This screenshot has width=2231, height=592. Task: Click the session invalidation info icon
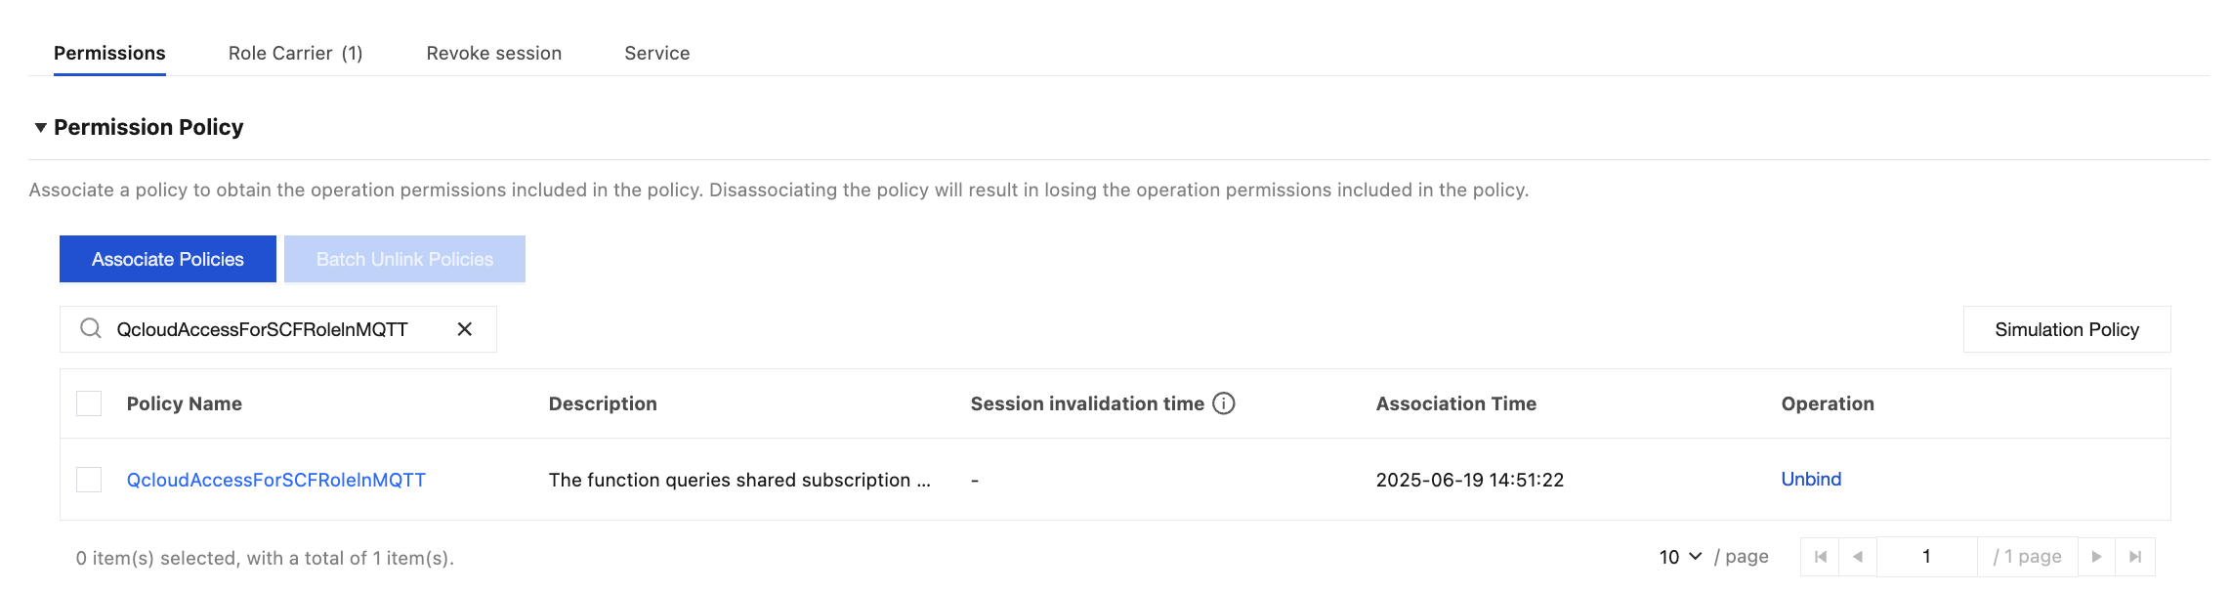(x=1224, y=403)
